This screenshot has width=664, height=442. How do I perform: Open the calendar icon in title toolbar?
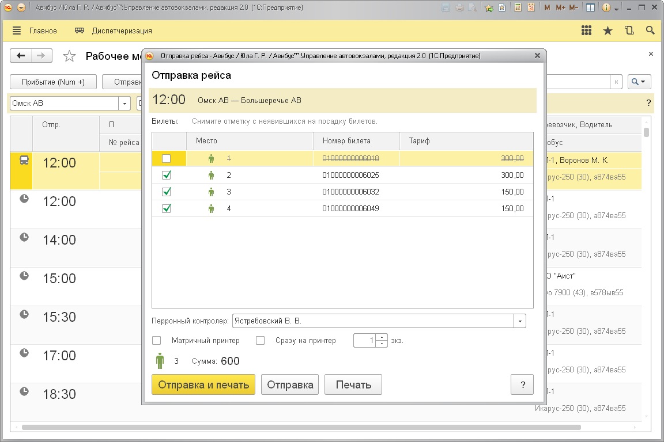click(531, 8)
